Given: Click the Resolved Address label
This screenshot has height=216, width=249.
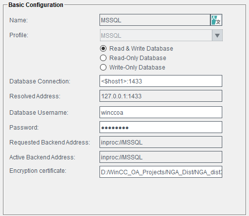Looking at the screenshot, I should (x=35, y=96).
